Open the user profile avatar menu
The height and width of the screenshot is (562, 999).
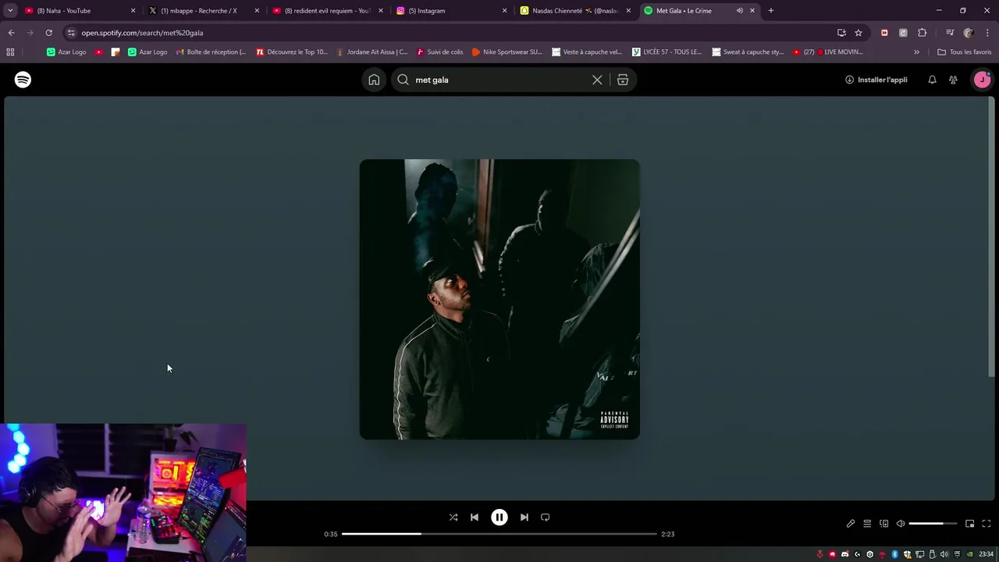[x=982, y=80]
